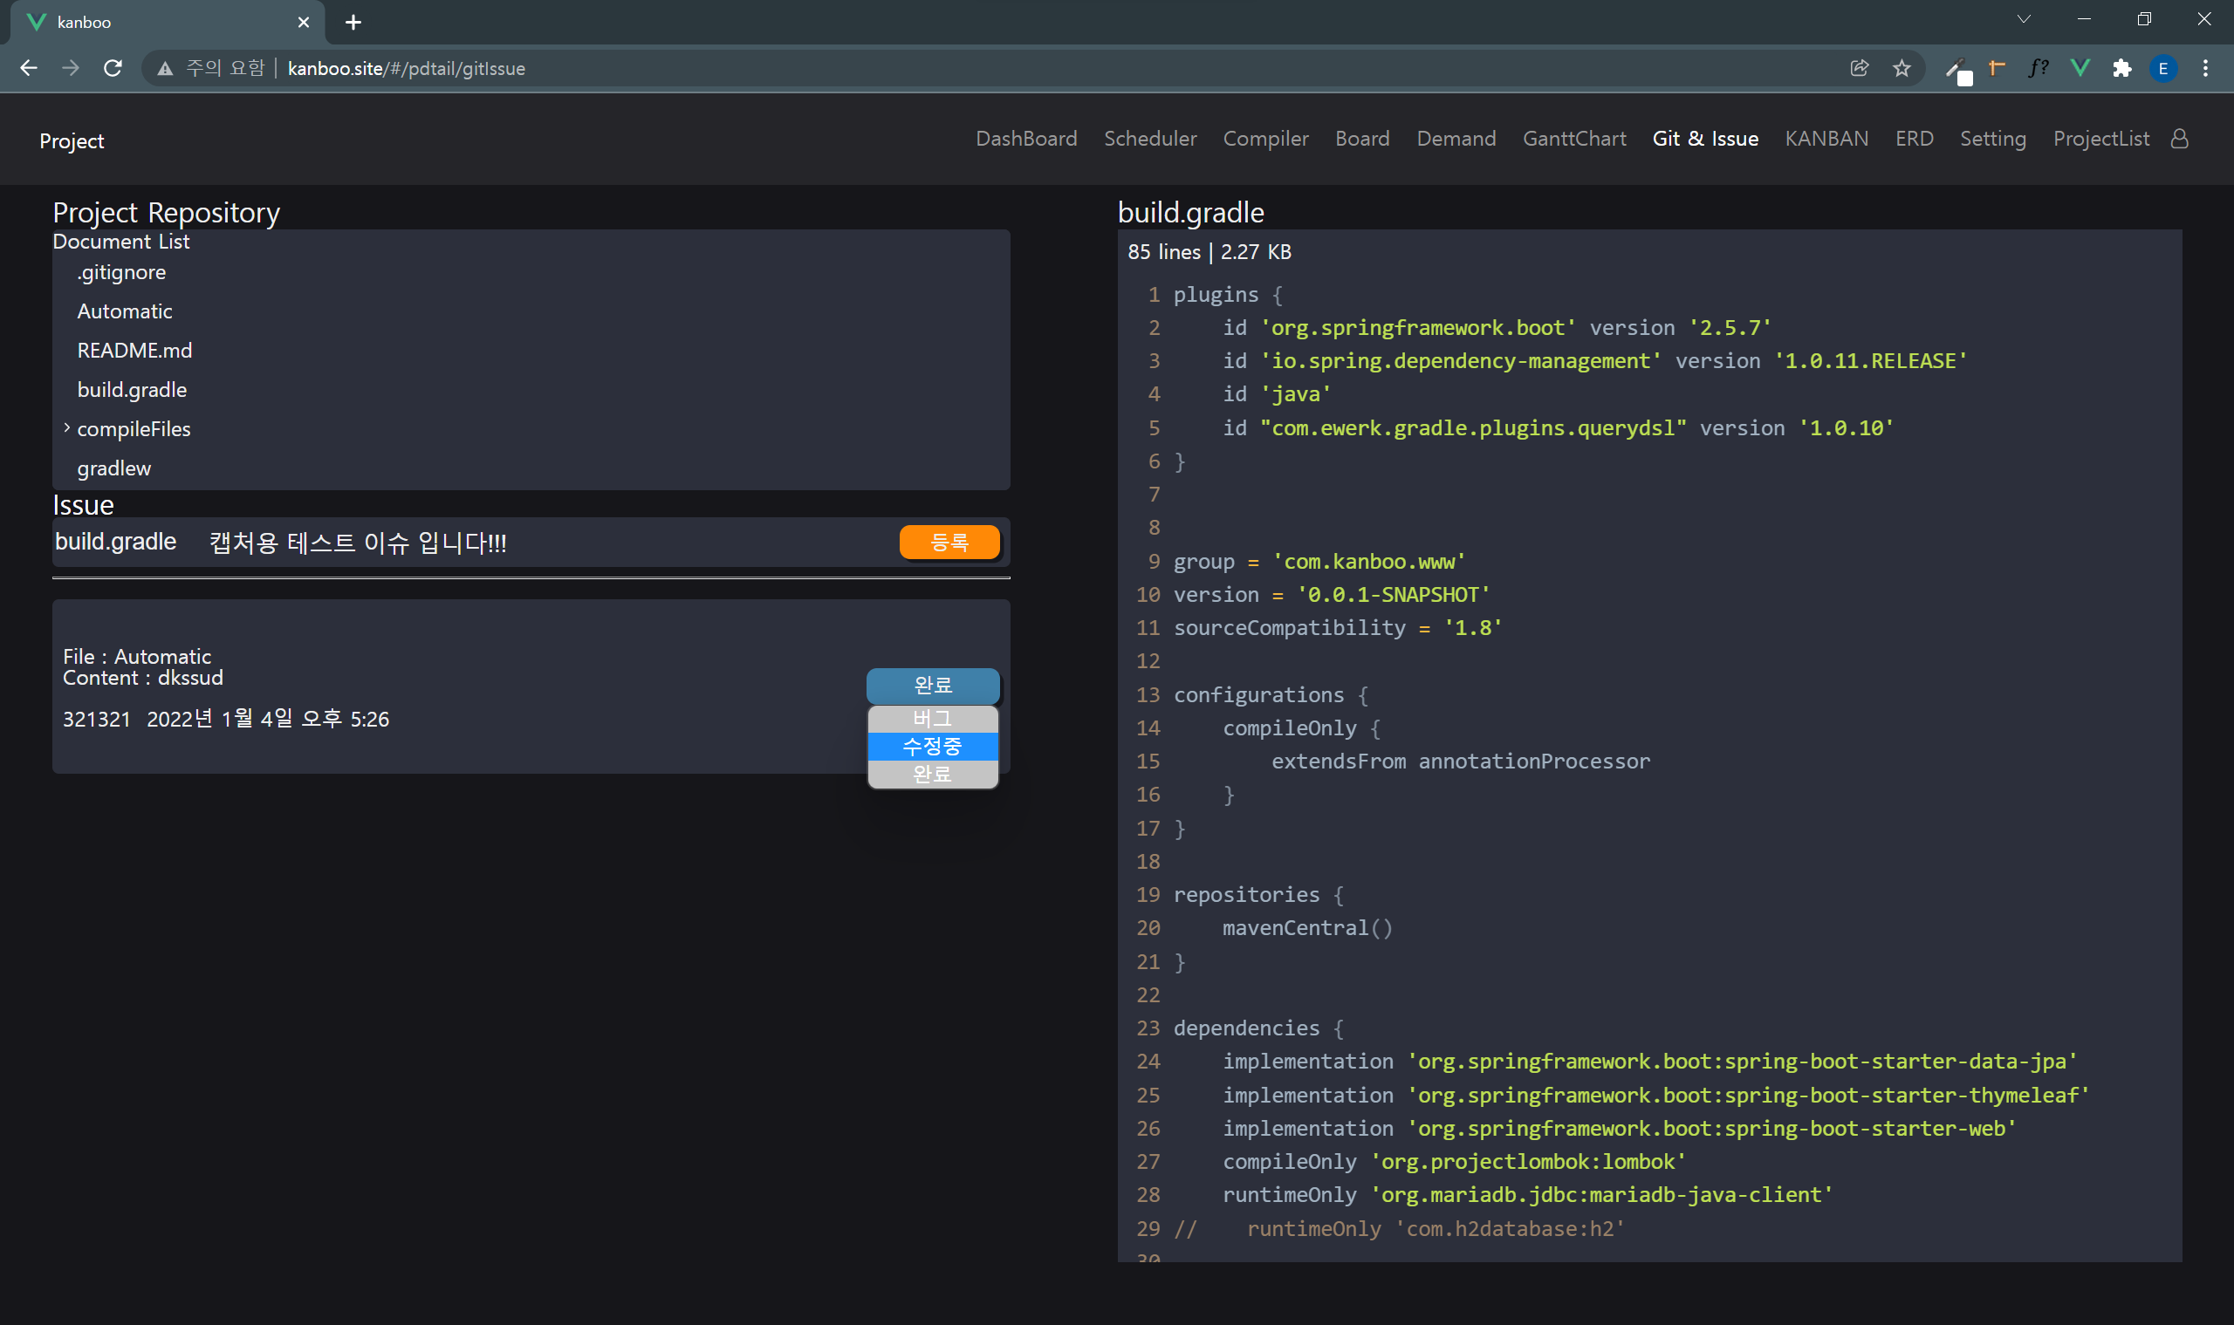Open the browser profile avatar E
Screen dimensions: 2234x1325
(x=2162, y=68)
